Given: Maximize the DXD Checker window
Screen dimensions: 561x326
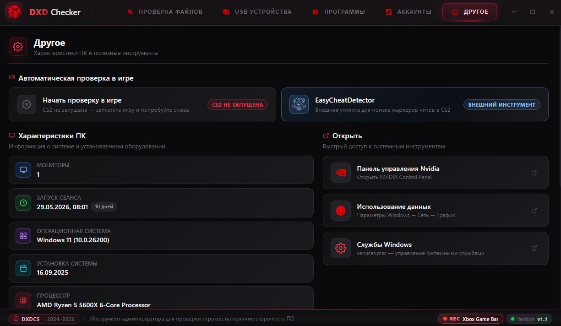Looking at the screenshot, I should [533, 12].
